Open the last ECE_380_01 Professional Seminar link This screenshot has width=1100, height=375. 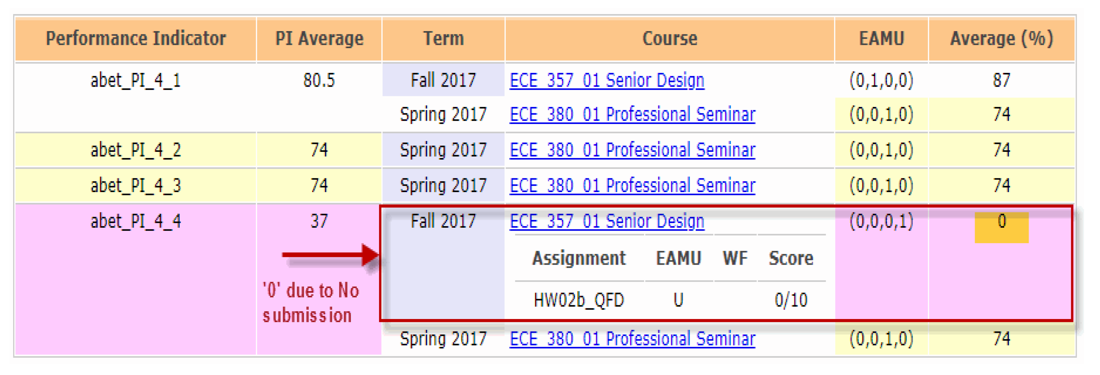(632, 339)
